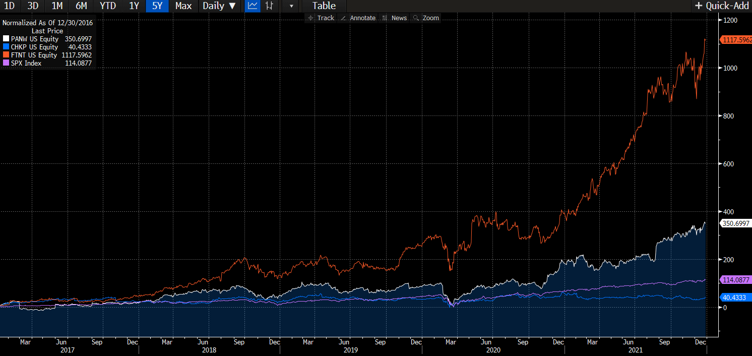Open the News headlines icon
The height and width of the screenshot is (356, 752).
pyautogui.click(x=384, y=18)
